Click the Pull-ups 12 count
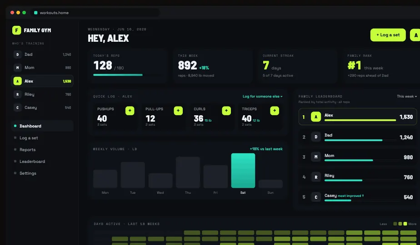The height and width of the screenshot is (245, 420). (150, 118)
